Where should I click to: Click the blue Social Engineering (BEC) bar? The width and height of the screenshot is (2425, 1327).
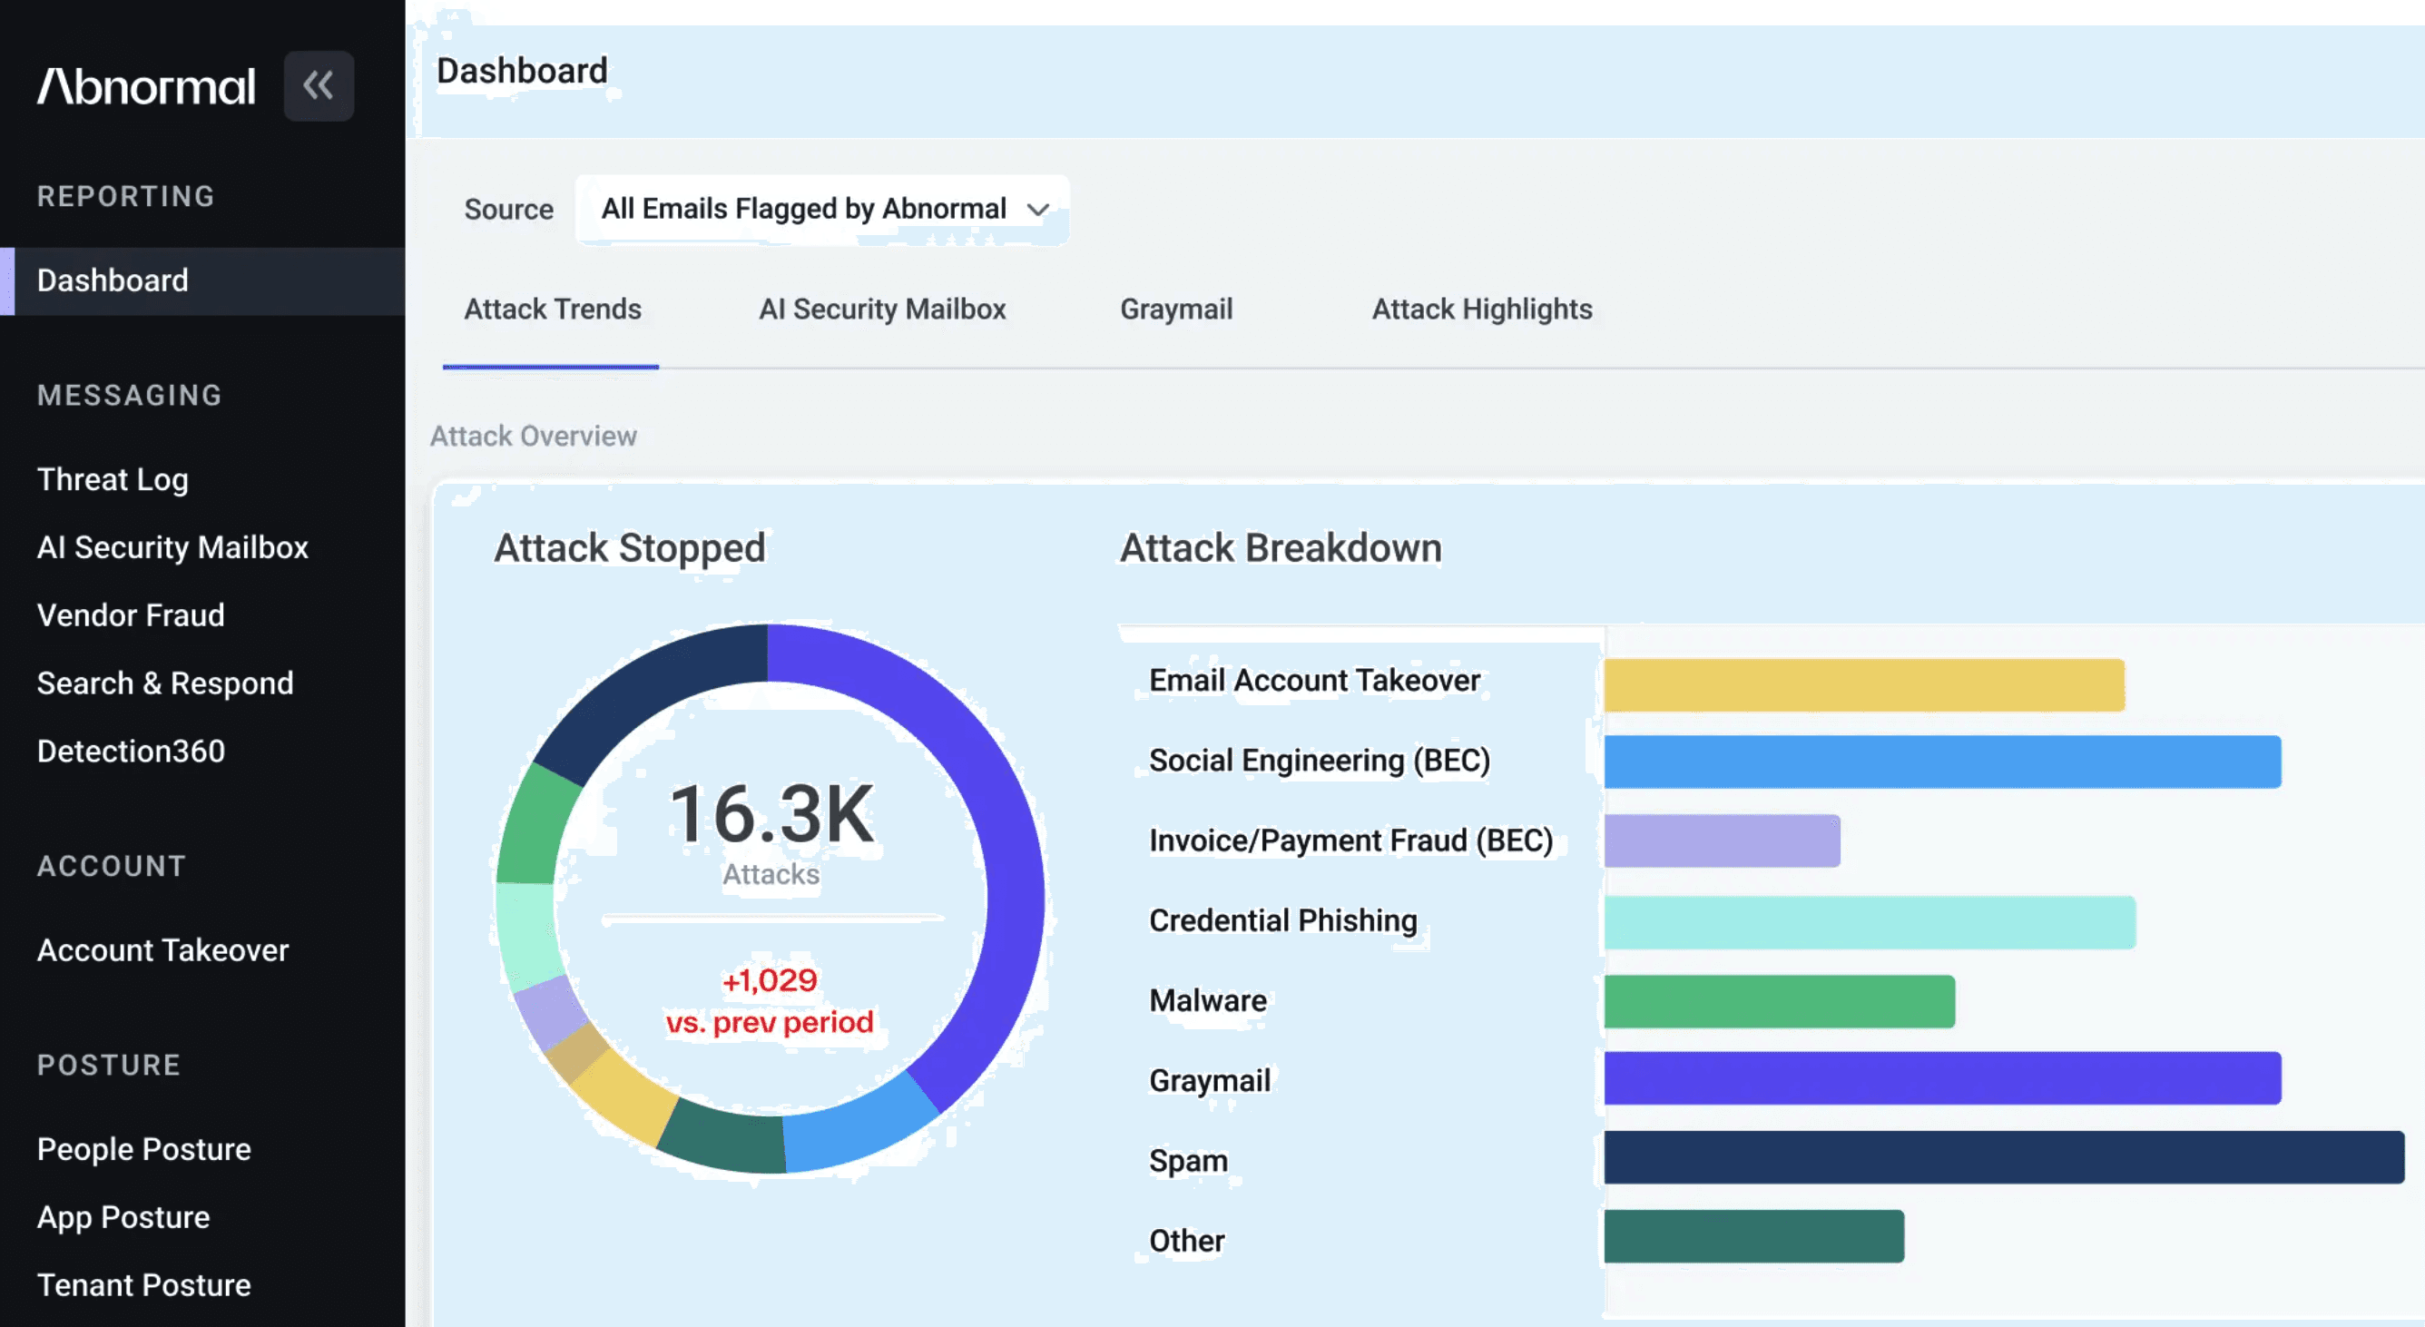pyautogui.click(x=1942, y=762)
